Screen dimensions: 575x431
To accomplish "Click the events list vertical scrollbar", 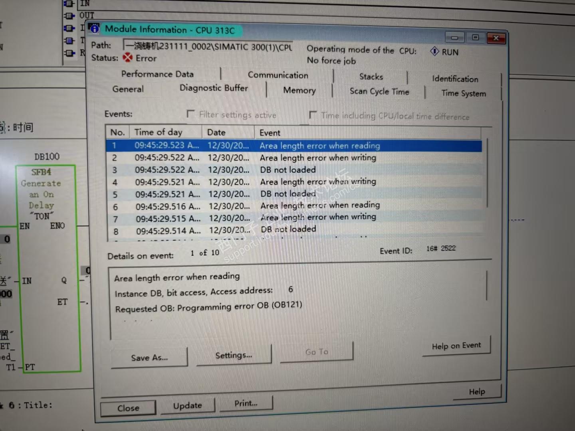I will pos(488,173).
